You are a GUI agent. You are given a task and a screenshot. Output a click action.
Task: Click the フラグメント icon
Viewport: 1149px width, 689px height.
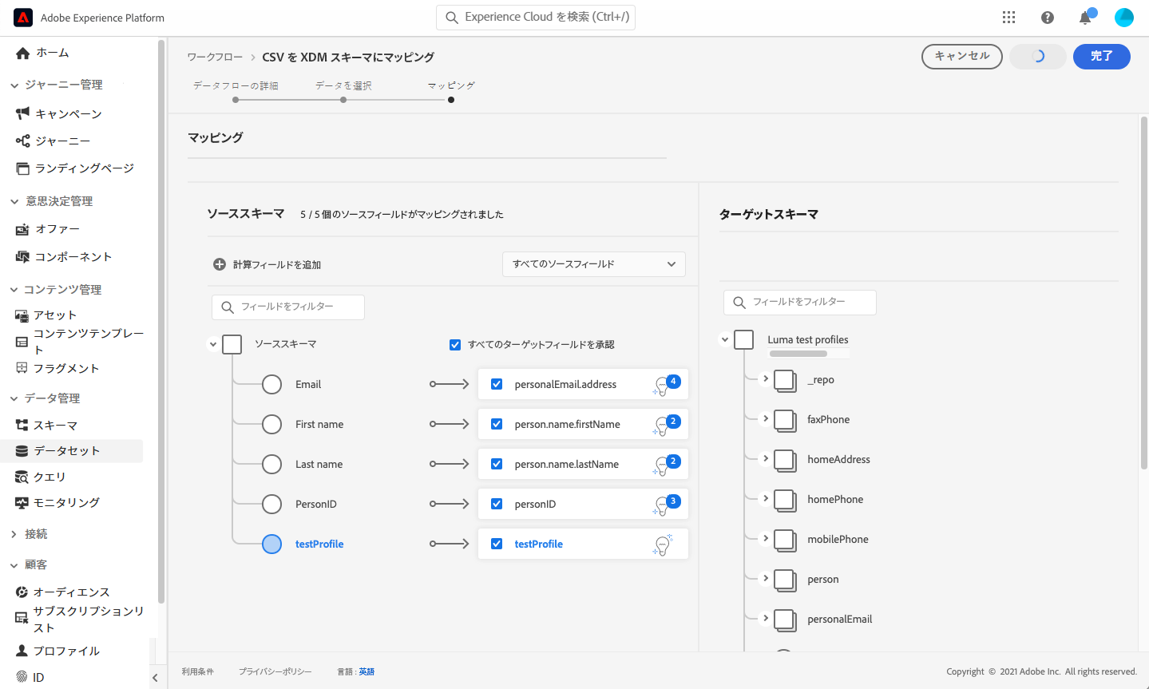click(x=22, y=368)
